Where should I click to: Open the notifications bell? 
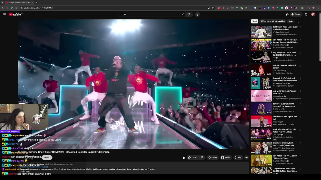pos(306,14)
